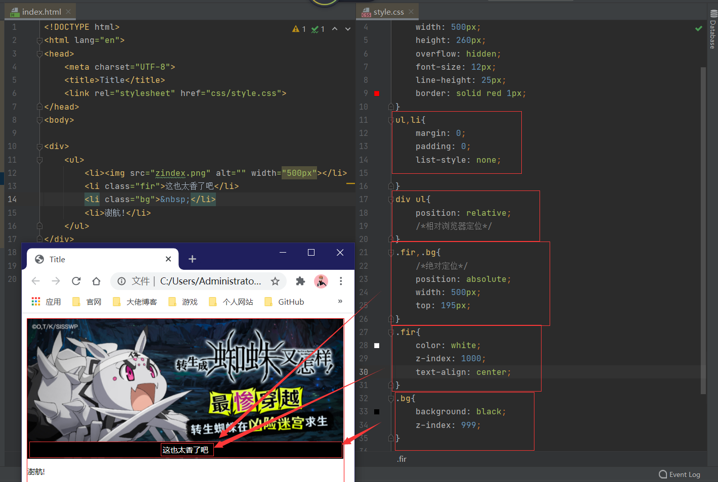Reload the browser page
This screenshot has width=718, height=482.
[x=76, y=281]
